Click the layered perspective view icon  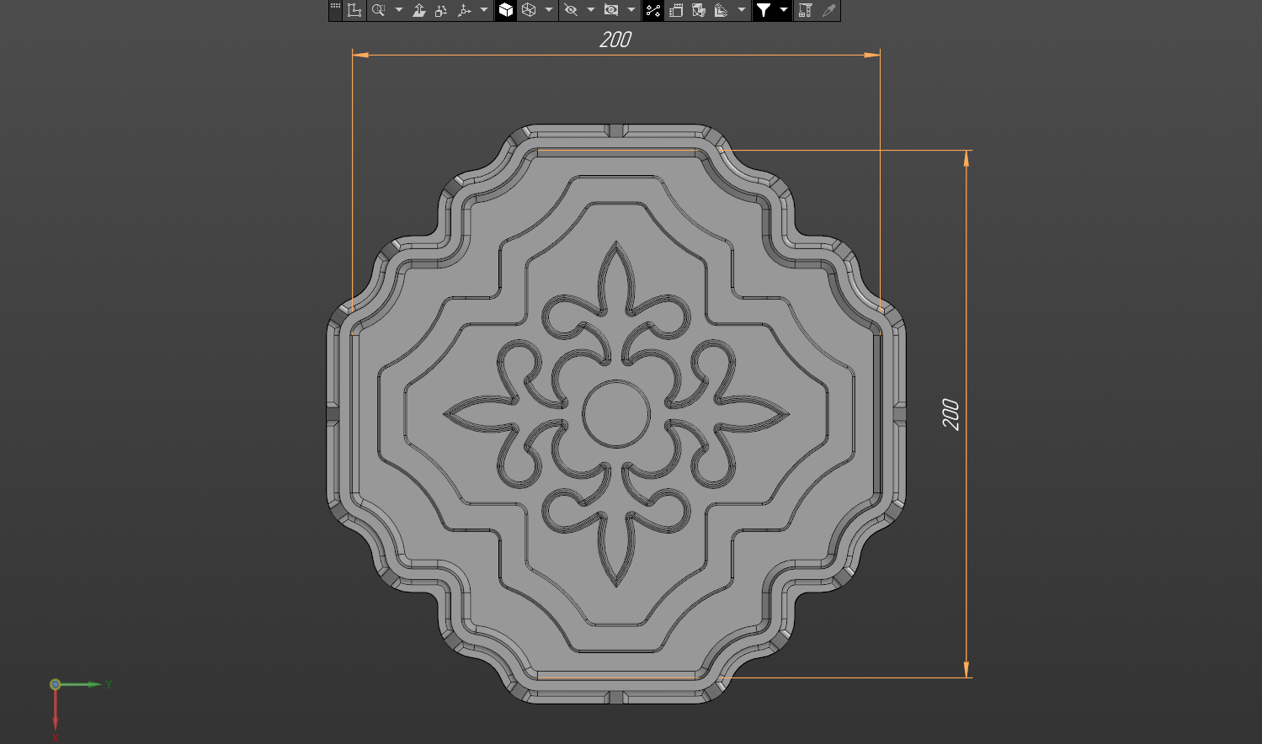pos(721,10)
